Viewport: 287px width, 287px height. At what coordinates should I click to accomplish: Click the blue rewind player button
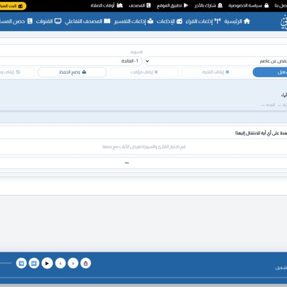22,263
